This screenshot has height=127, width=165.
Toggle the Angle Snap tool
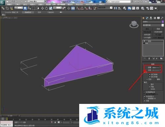(82, 8)
